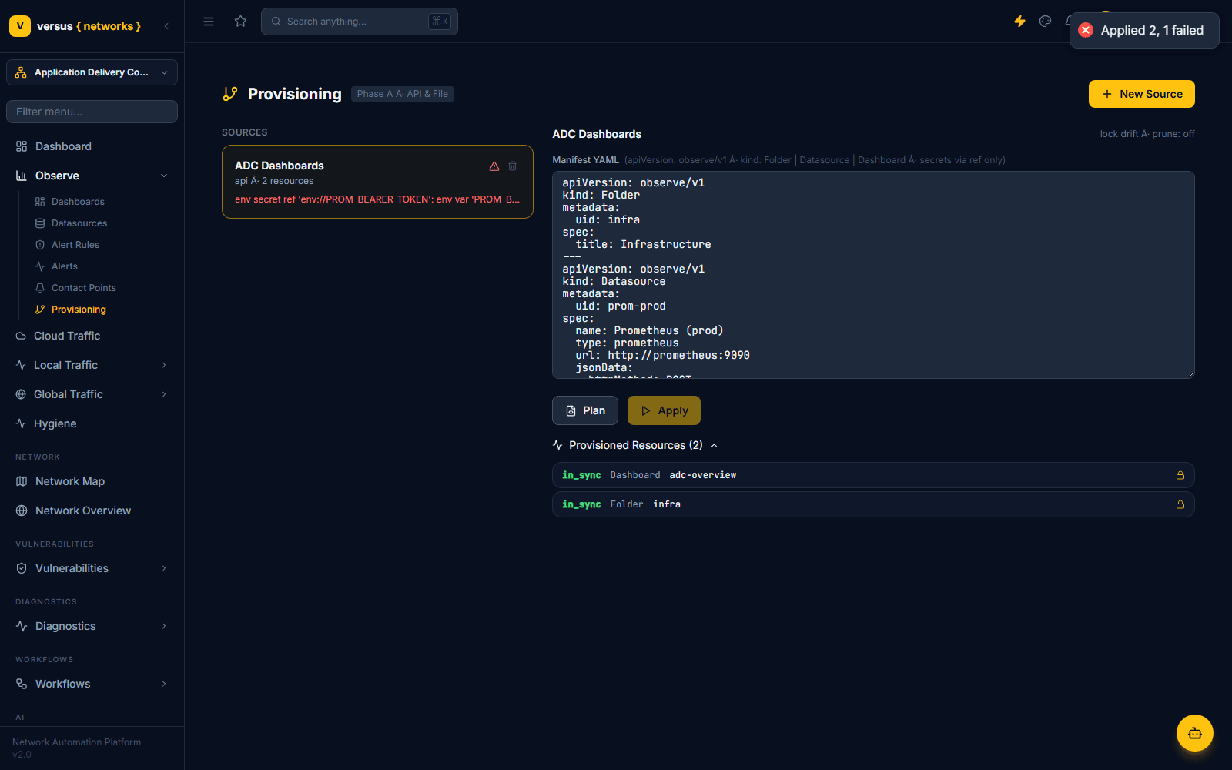
Task: Click the lock icon on adc-overview row
Action: [1180, 475]
